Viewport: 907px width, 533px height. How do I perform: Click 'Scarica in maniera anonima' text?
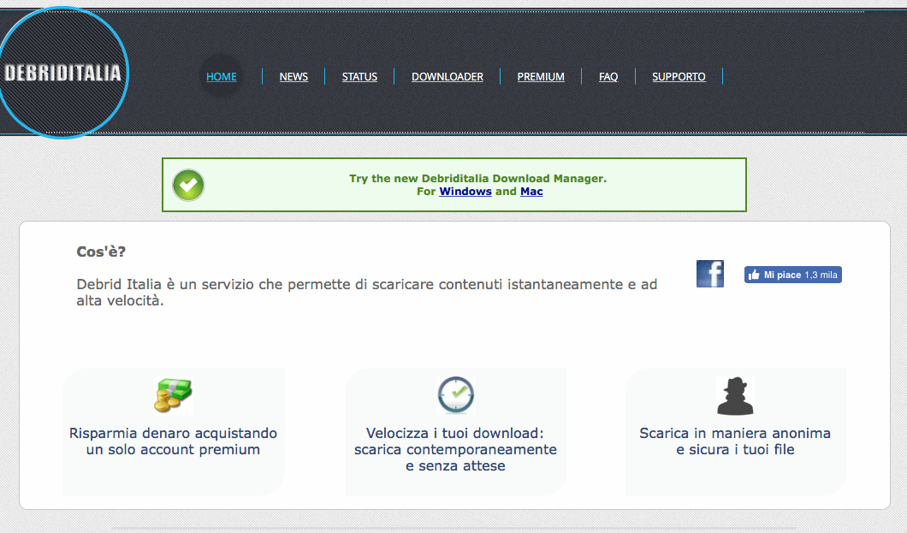coord(735,433)
